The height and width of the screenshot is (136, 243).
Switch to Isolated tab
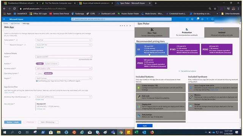tap(222, 32)
